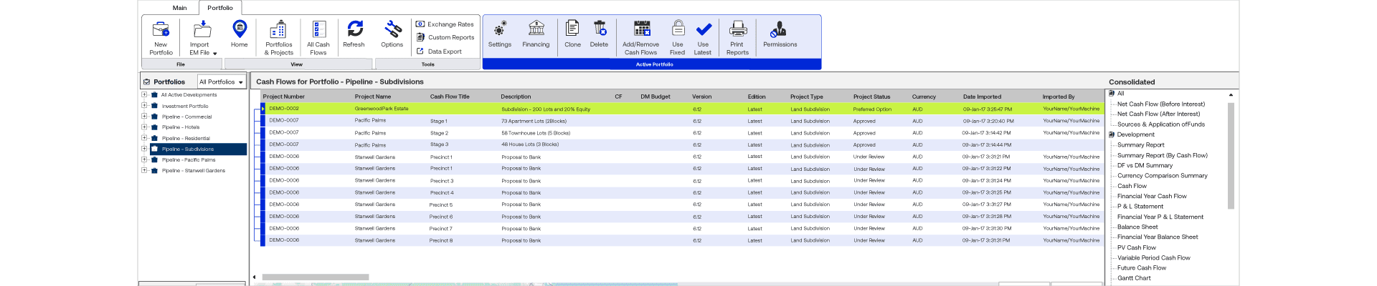Open Print Reports from ribbon
Screen dimensions: 1377x286
[737, 30]
